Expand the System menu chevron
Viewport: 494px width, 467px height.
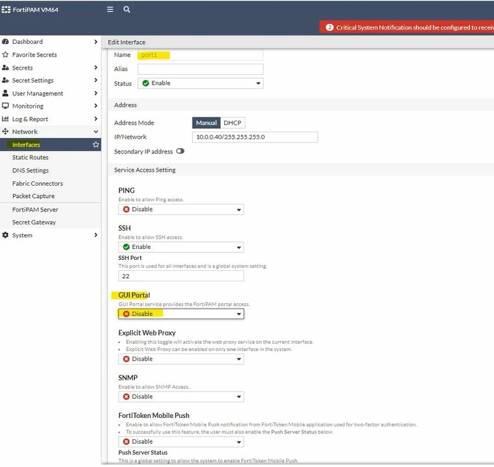coord(96,235)
